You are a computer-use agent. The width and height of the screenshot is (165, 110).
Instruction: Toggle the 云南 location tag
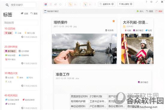tap(18, 33)
